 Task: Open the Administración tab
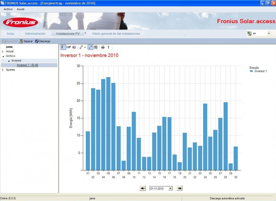[x=35, y=34]
